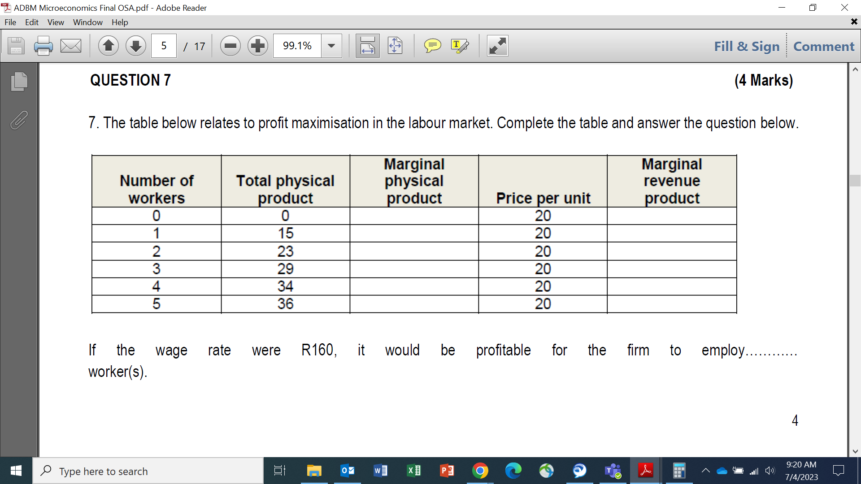Image resolution: width=861 pixels, height=484 pixels.
Task: Open the Fill & Sign pane
Action: click(x=746, y=45)
